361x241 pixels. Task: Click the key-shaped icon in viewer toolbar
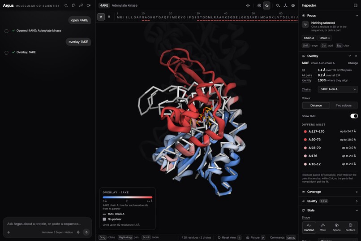click(x=278, y=5)
